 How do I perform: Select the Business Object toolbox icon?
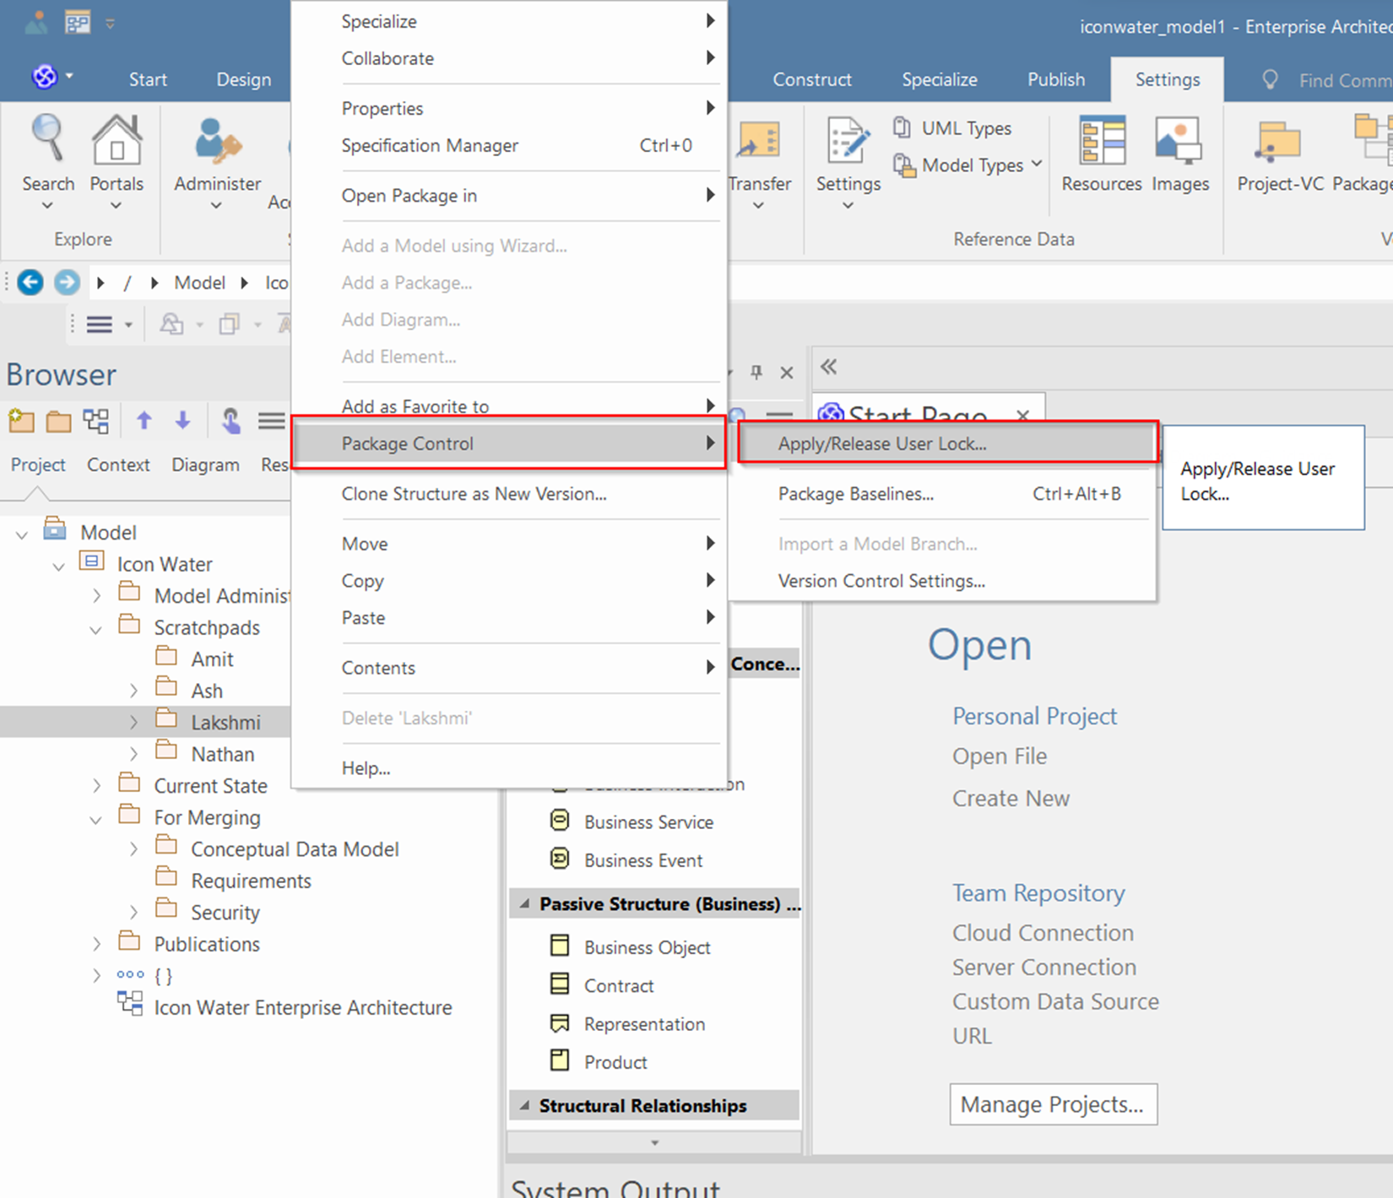pyautogui.click(x=559, y=946)
